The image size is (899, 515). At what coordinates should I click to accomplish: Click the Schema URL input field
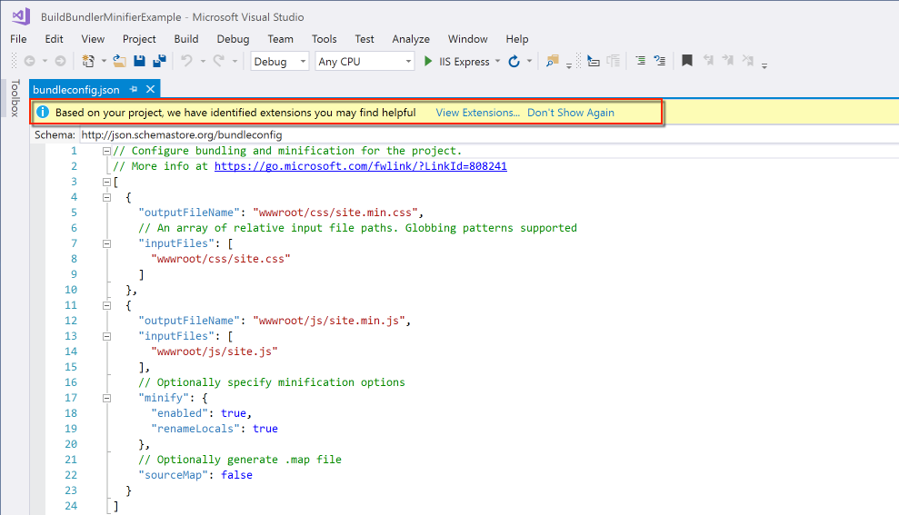coord(488,135)
